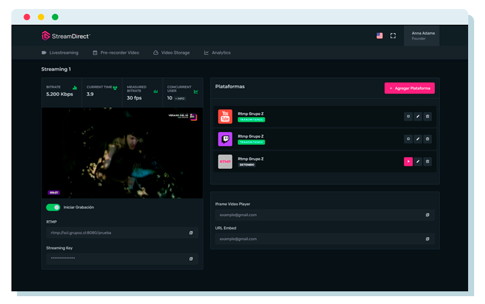Expand concurrent user + INFO badge
485x304 pixels.
click(180, 98)
